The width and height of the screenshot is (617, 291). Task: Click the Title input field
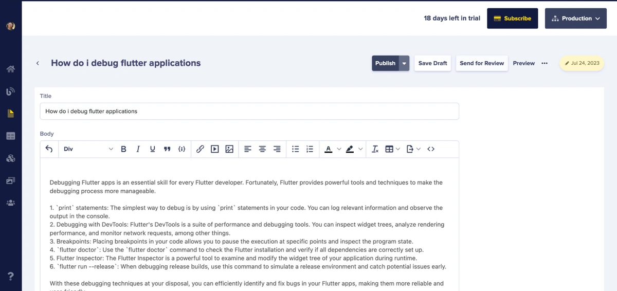249,111
